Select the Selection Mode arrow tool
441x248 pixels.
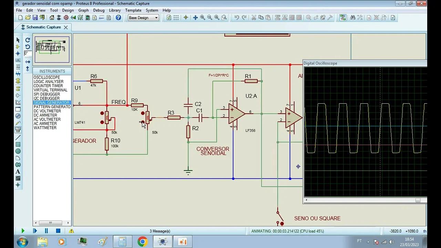coord(18,40)
